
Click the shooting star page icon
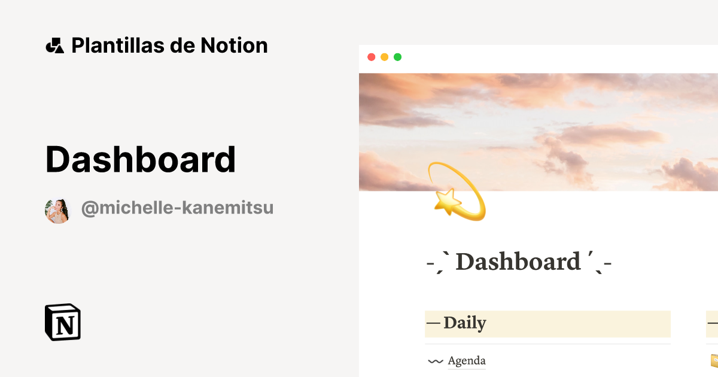coord(457,191)
